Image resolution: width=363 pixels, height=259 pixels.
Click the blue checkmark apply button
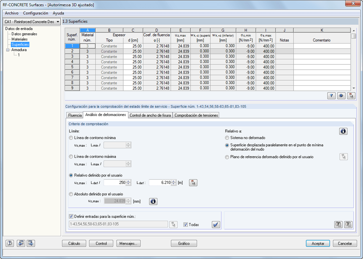(x=216, y=224)
